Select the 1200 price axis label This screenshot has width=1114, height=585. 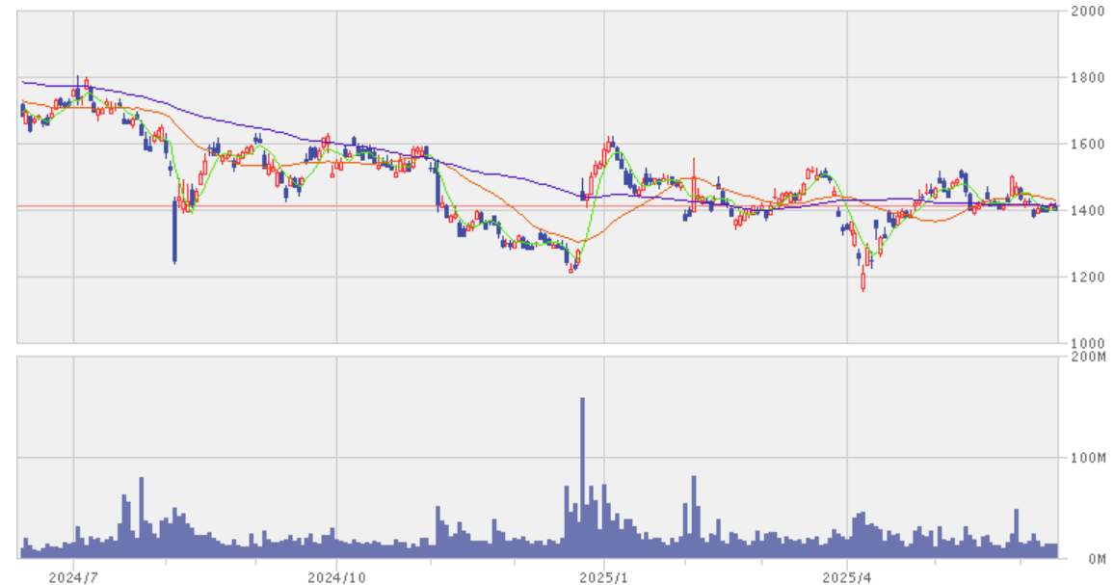(1087, 278)
